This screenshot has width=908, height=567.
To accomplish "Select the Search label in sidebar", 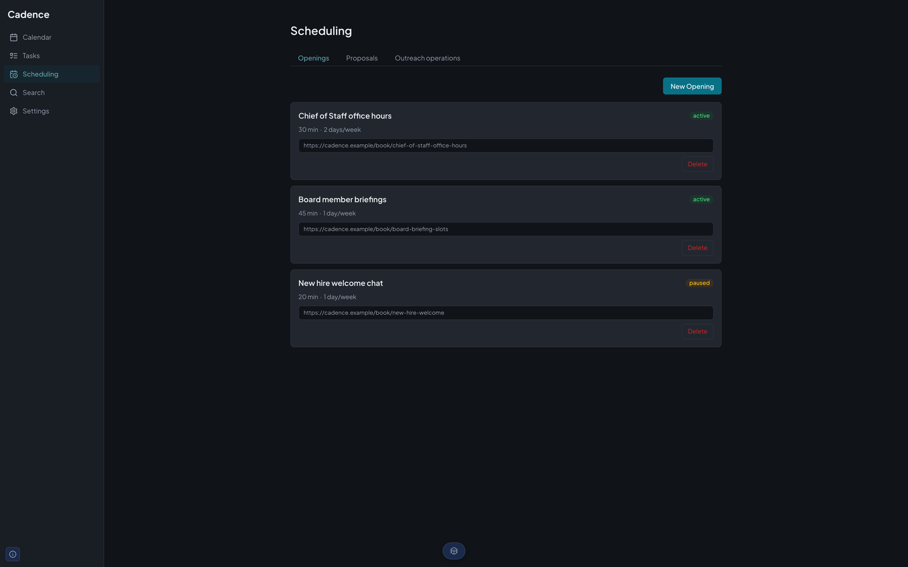I will tap(33, 93).
